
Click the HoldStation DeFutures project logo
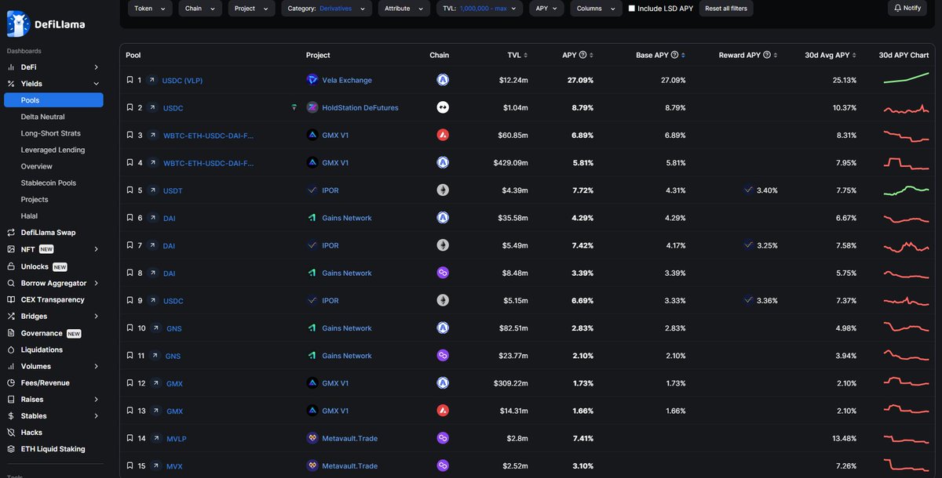click(x=312, y=107)
